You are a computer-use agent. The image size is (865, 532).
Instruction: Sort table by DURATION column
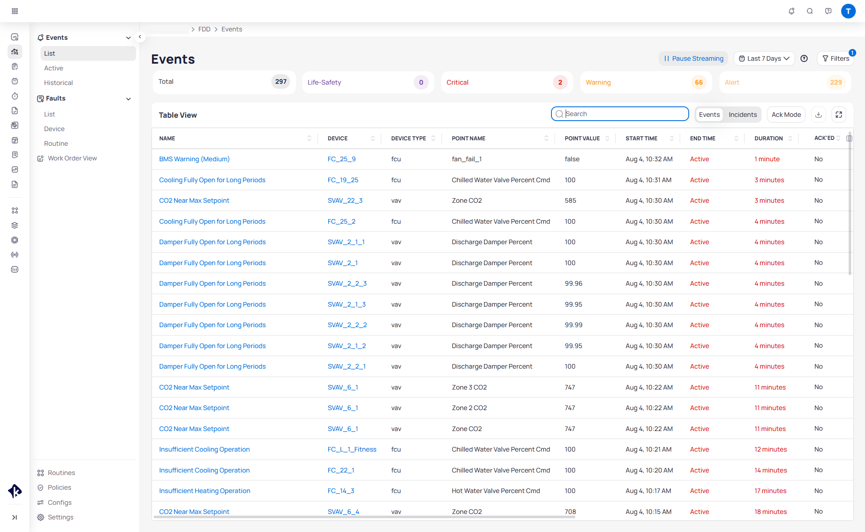tap(790, 138)
